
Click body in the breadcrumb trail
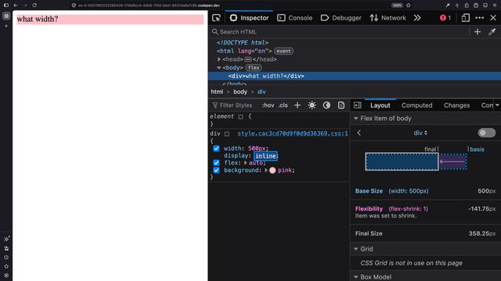(x=240, y=92)
